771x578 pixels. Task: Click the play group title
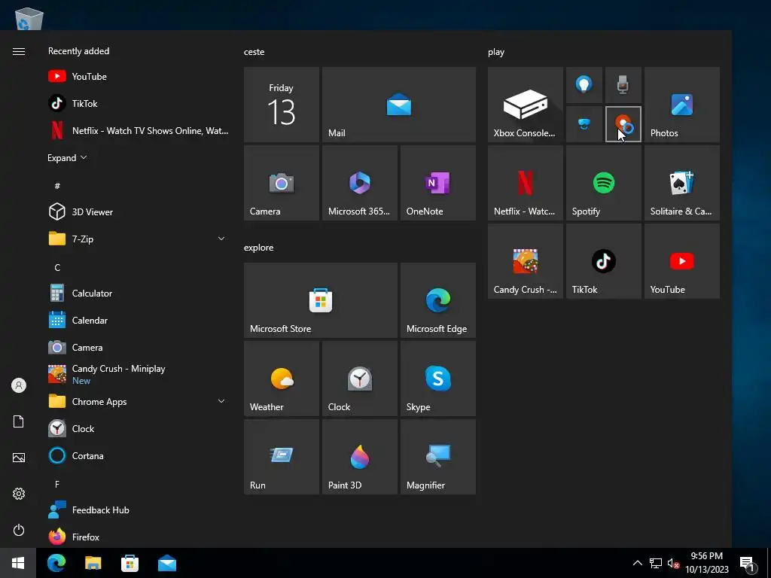click(x=496, y=52)
